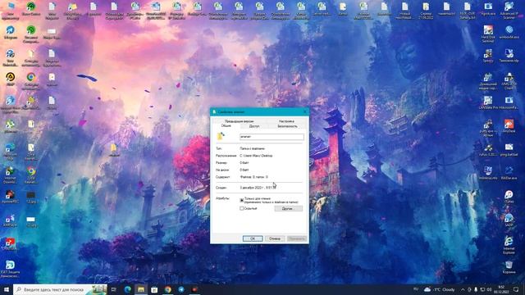Select the LANState Pro desktop icon

[488, 103]
